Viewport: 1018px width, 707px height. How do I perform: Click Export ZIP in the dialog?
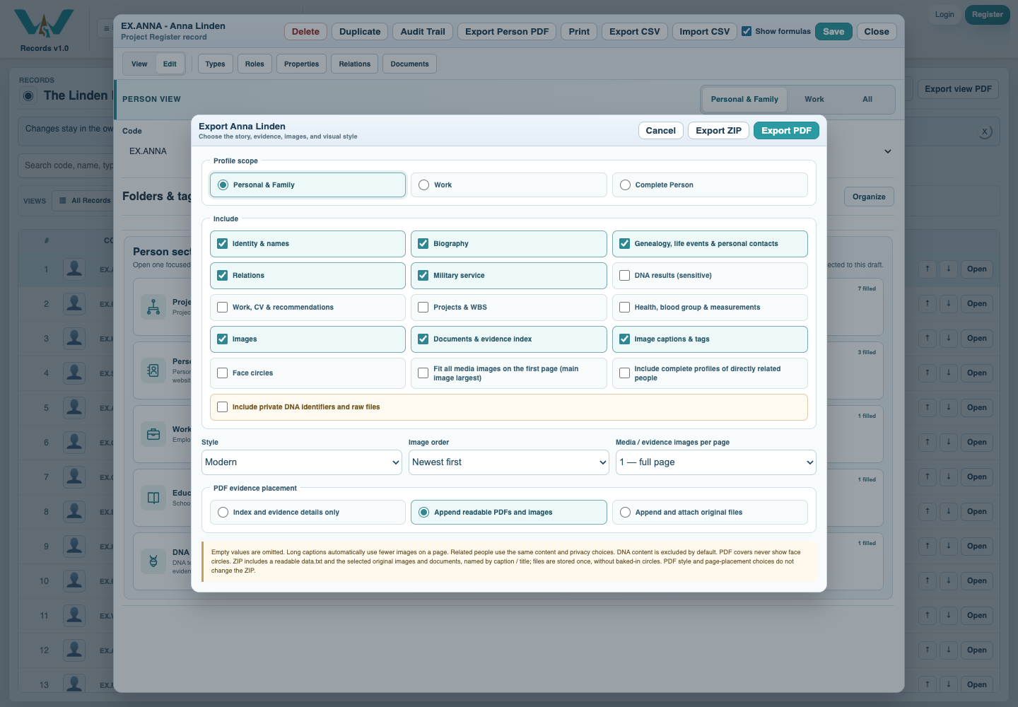(x=718, y=131)
